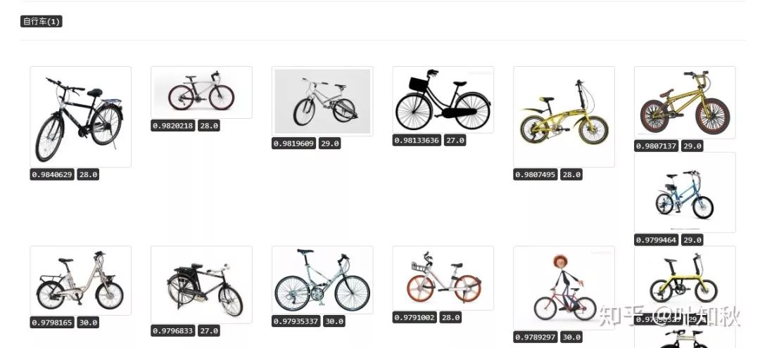The image size is (760, 348).
Task: Click the 自行车(1) category tag
Action: coord(42,22)
